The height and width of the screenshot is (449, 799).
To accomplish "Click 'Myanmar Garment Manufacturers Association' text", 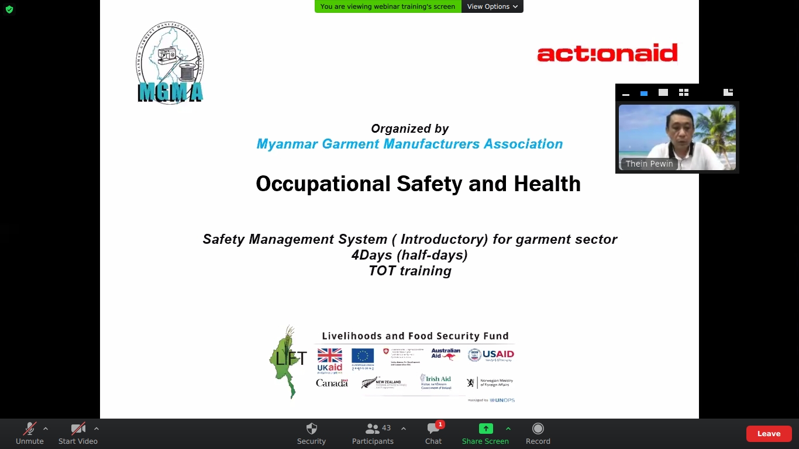I will [x=409, y=144].
